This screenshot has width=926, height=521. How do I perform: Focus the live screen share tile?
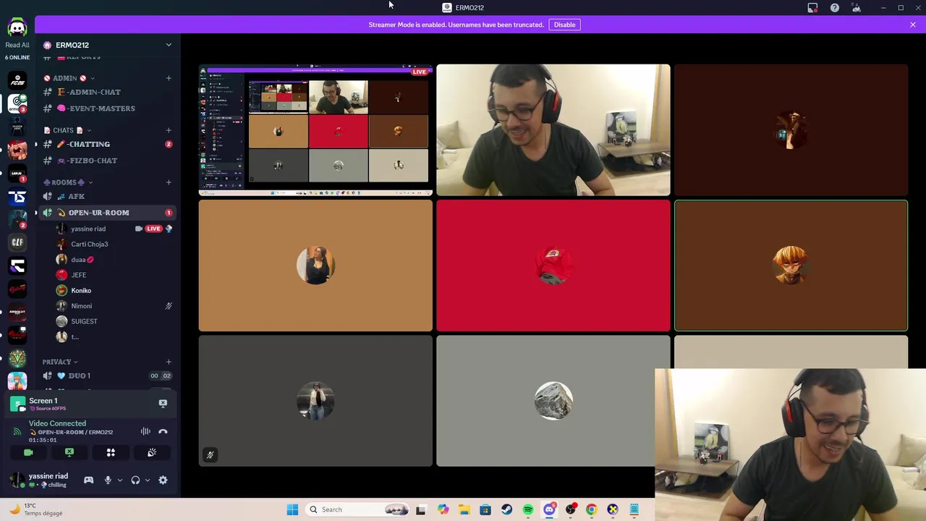tap(315, 130)
